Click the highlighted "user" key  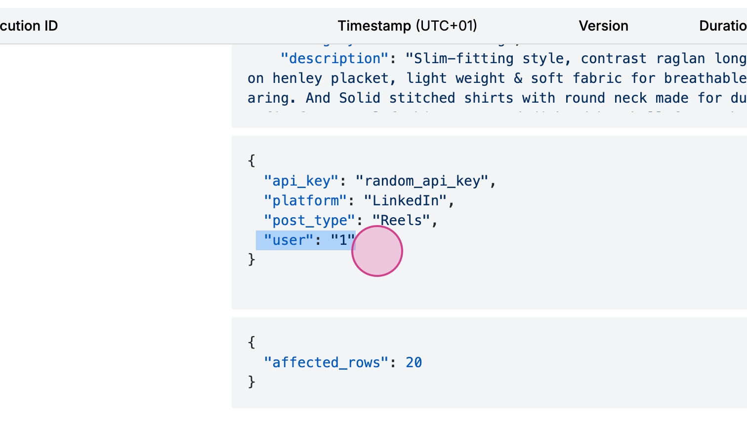point(289,240)
